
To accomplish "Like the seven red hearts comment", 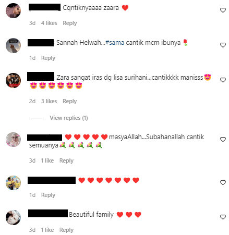I will [223, 182].
